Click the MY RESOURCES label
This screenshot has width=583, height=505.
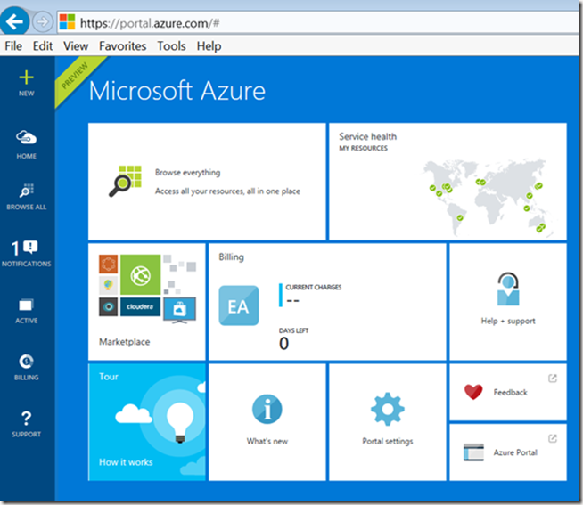pyautogui.click(x=363, y=148)
